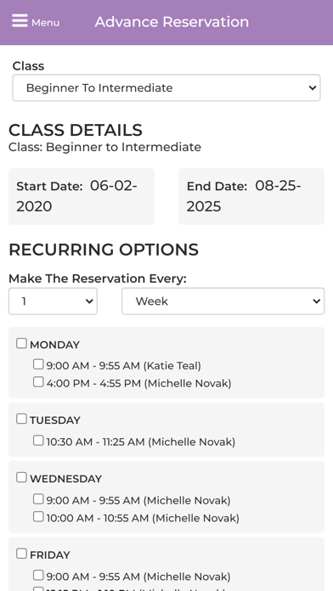Image resolution: width=333 pixels, height=591 pixels.
Task: Click the Start Date info box
Action: click(x=82, y=196)
